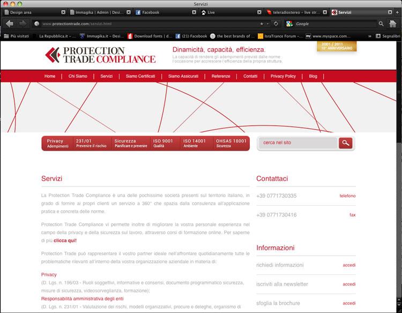Click the Google search input field
The height and width of the screenshot is (313, 402).
pos(336,24)
